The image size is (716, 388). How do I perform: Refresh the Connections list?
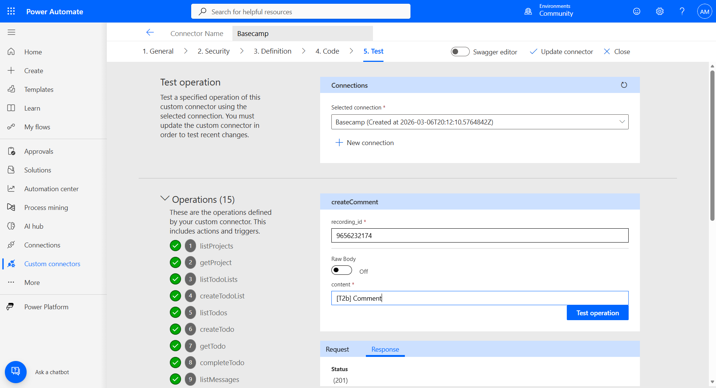click(x=624, y=85)
